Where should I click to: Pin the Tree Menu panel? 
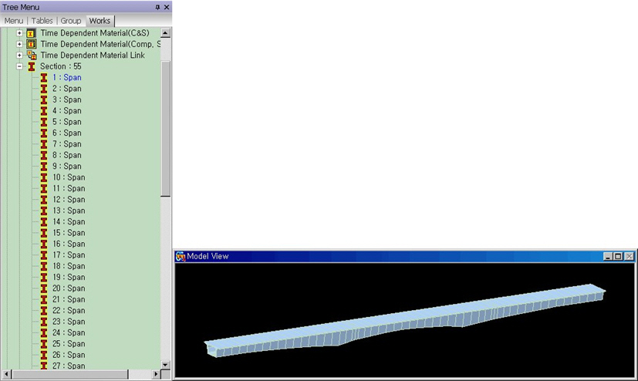[x=157, y=7]
